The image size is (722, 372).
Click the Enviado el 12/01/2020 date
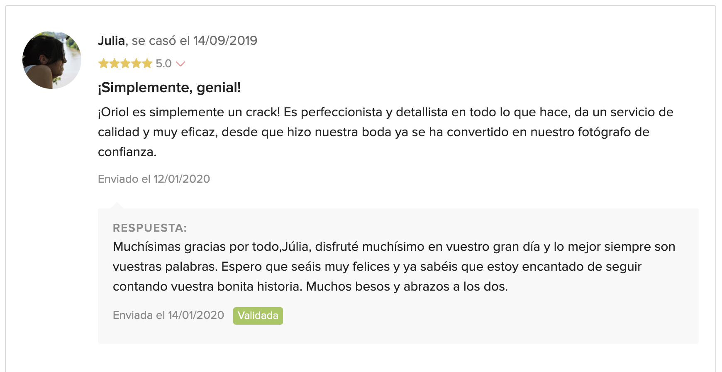click(154, 179)
